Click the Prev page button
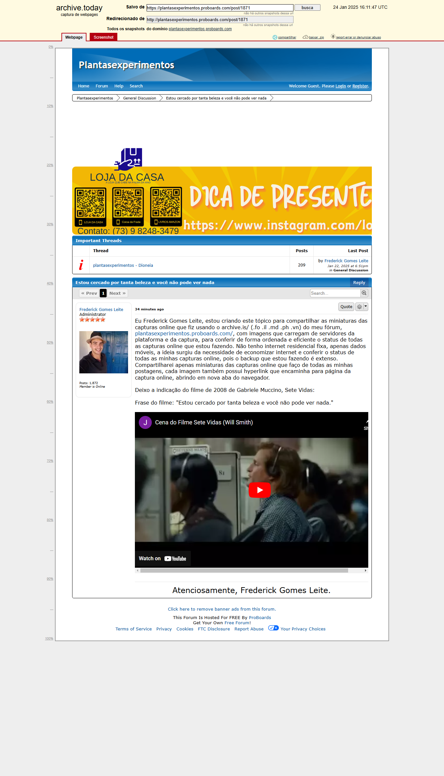 tap(89, 293)
